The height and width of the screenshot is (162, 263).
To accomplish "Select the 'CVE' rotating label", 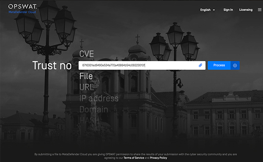I will [87, 54].
